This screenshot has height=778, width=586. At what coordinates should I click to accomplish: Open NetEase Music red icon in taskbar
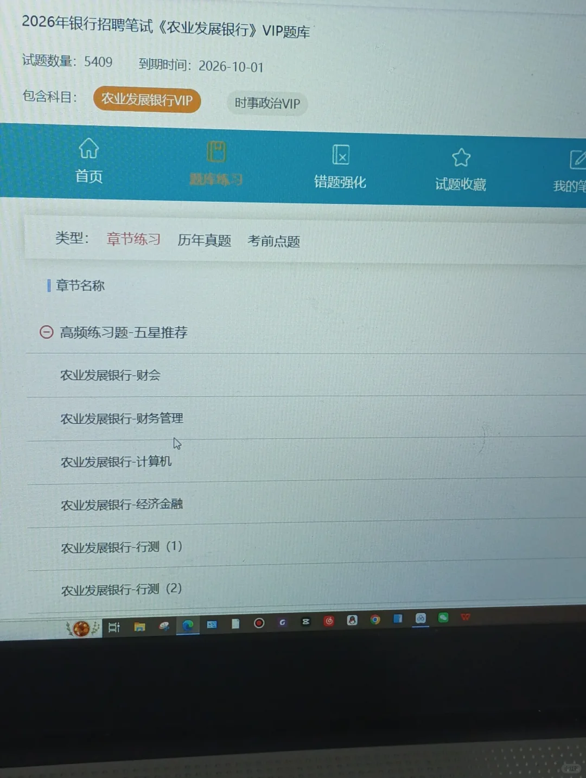point(329,621)
